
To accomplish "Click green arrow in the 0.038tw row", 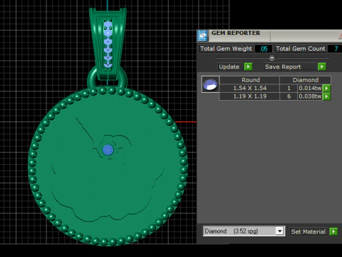I will tap(327, 96).
